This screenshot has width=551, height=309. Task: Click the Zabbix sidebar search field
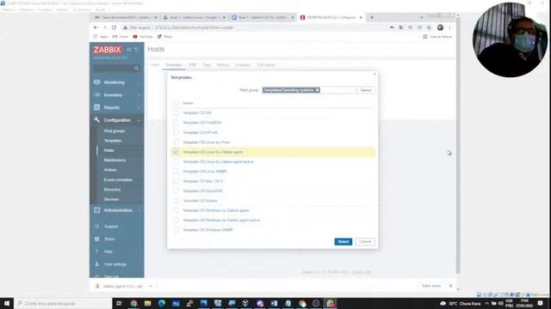point(114,69)
